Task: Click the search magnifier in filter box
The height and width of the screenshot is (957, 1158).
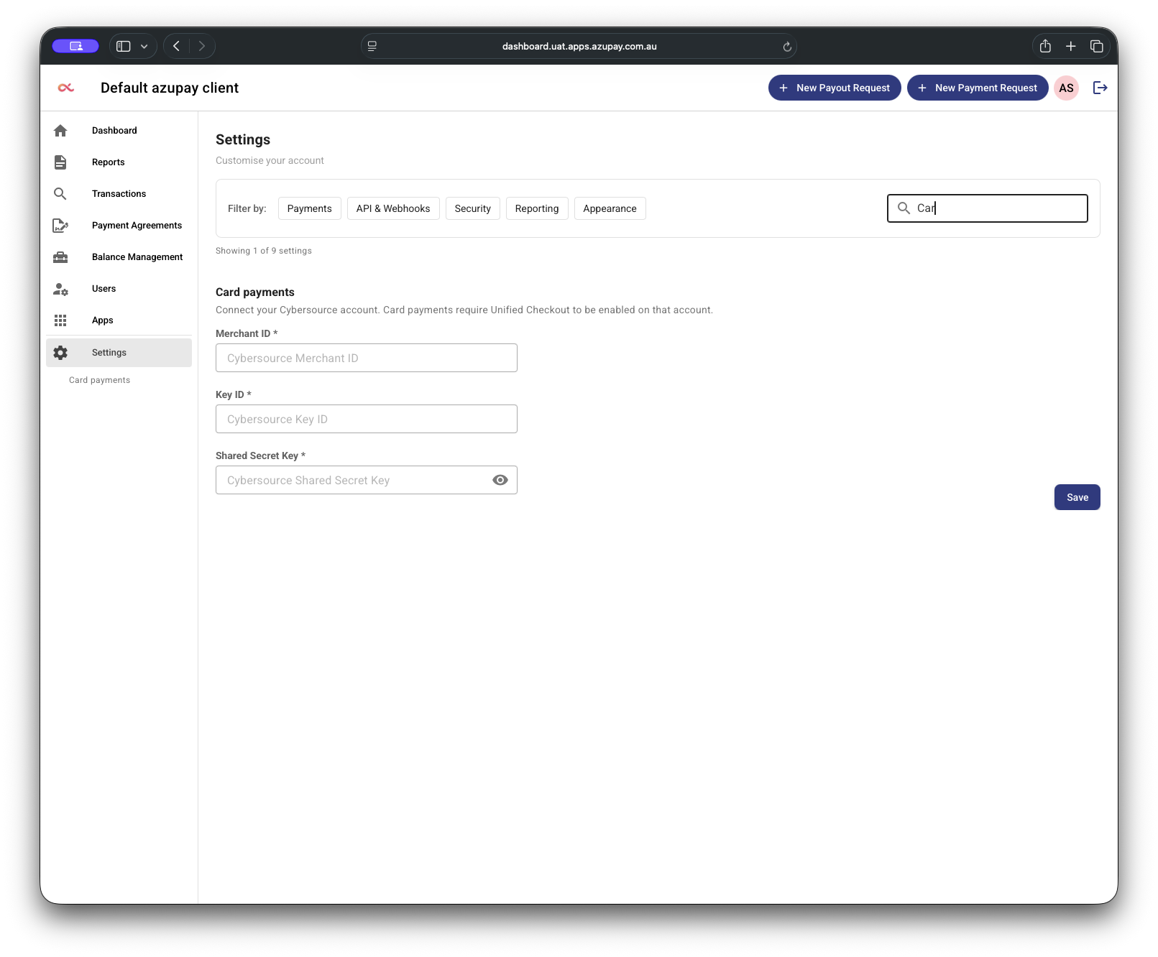Action: [x=904, y=208]
